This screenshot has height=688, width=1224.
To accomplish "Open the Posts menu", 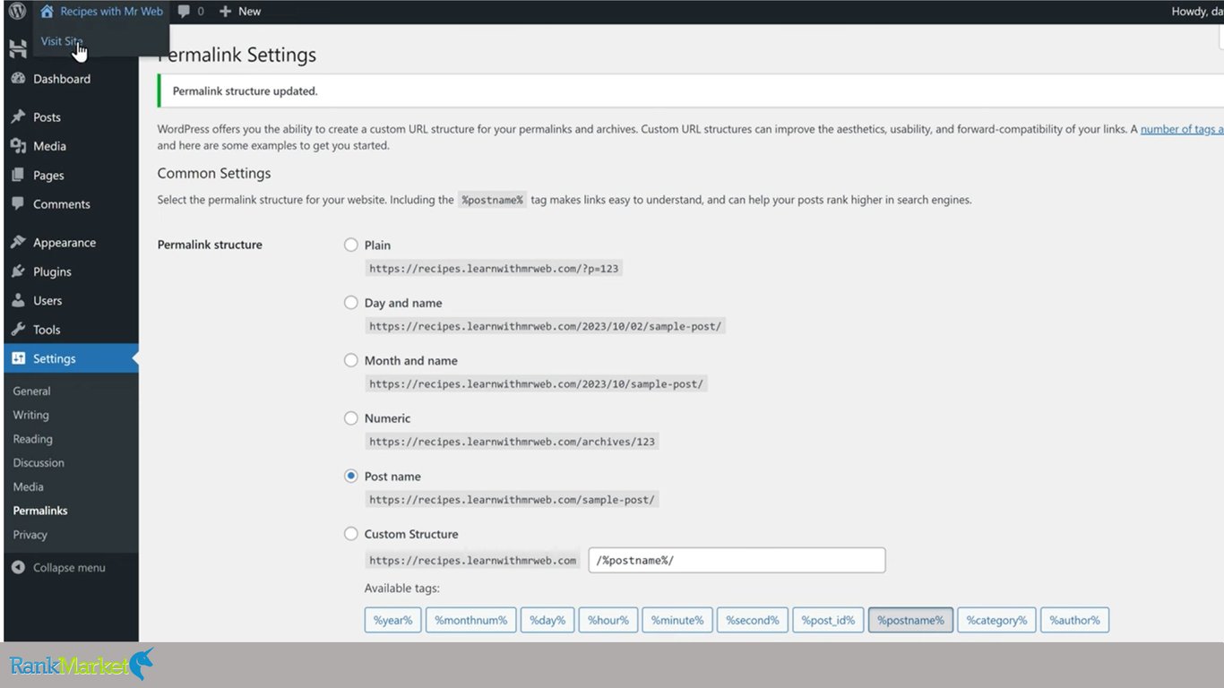I will [47, 117].
